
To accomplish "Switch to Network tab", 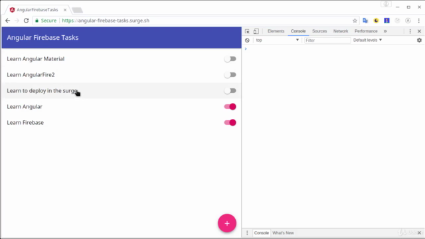I will click(341, 31).
